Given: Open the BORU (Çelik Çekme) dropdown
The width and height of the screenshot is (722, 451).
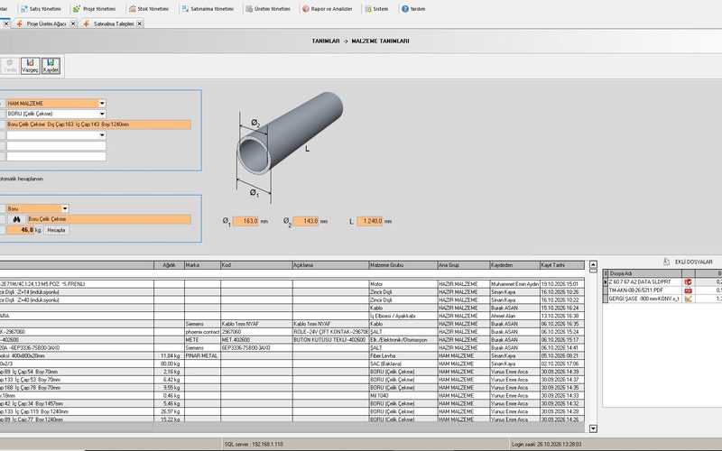Looking at the screenshot, I should point(102,114).
